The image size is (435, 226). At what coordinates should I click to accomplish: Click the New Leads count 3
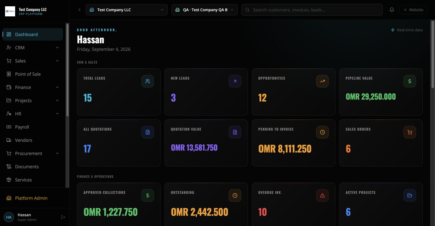point(173,98)
